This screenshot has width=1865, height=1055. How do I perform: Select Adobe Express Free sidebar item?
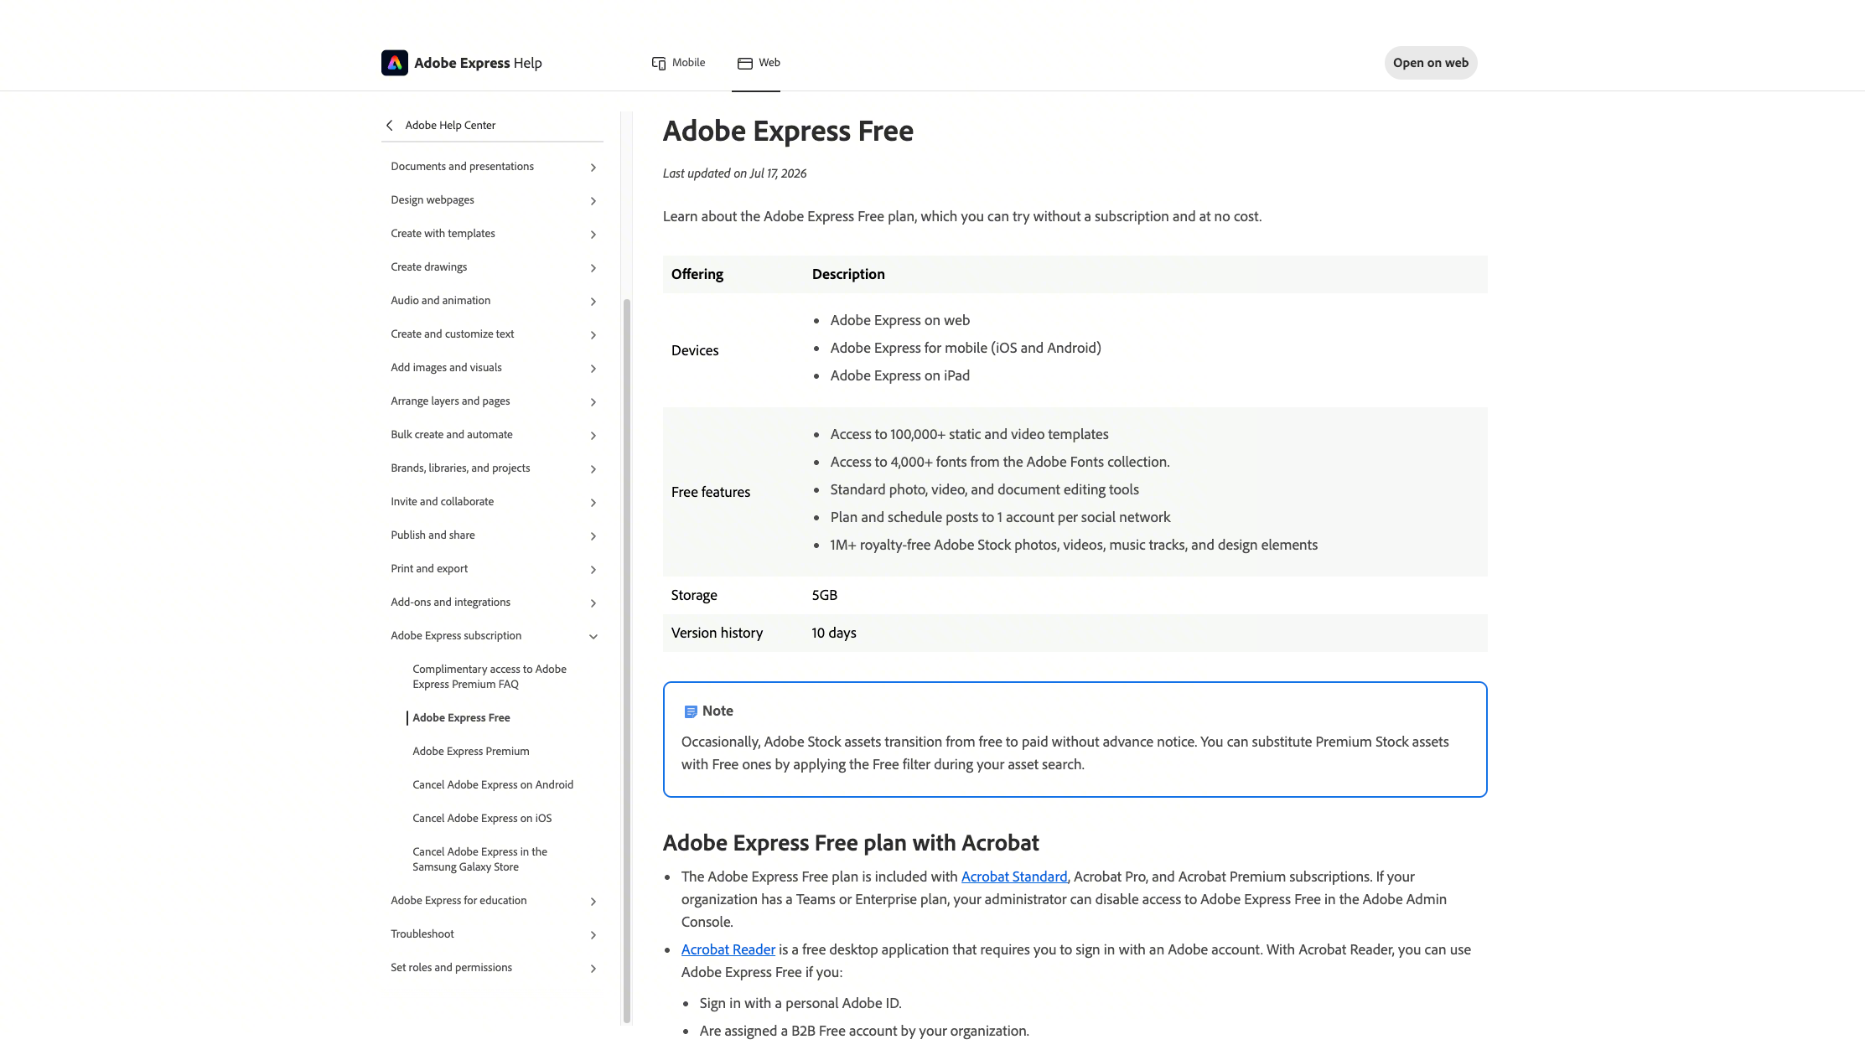pos(461,718)
